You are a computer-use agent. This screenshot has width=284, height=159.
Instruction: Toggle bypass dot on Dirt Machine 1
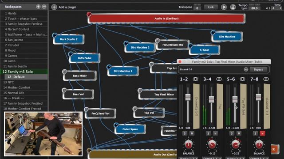109,67
